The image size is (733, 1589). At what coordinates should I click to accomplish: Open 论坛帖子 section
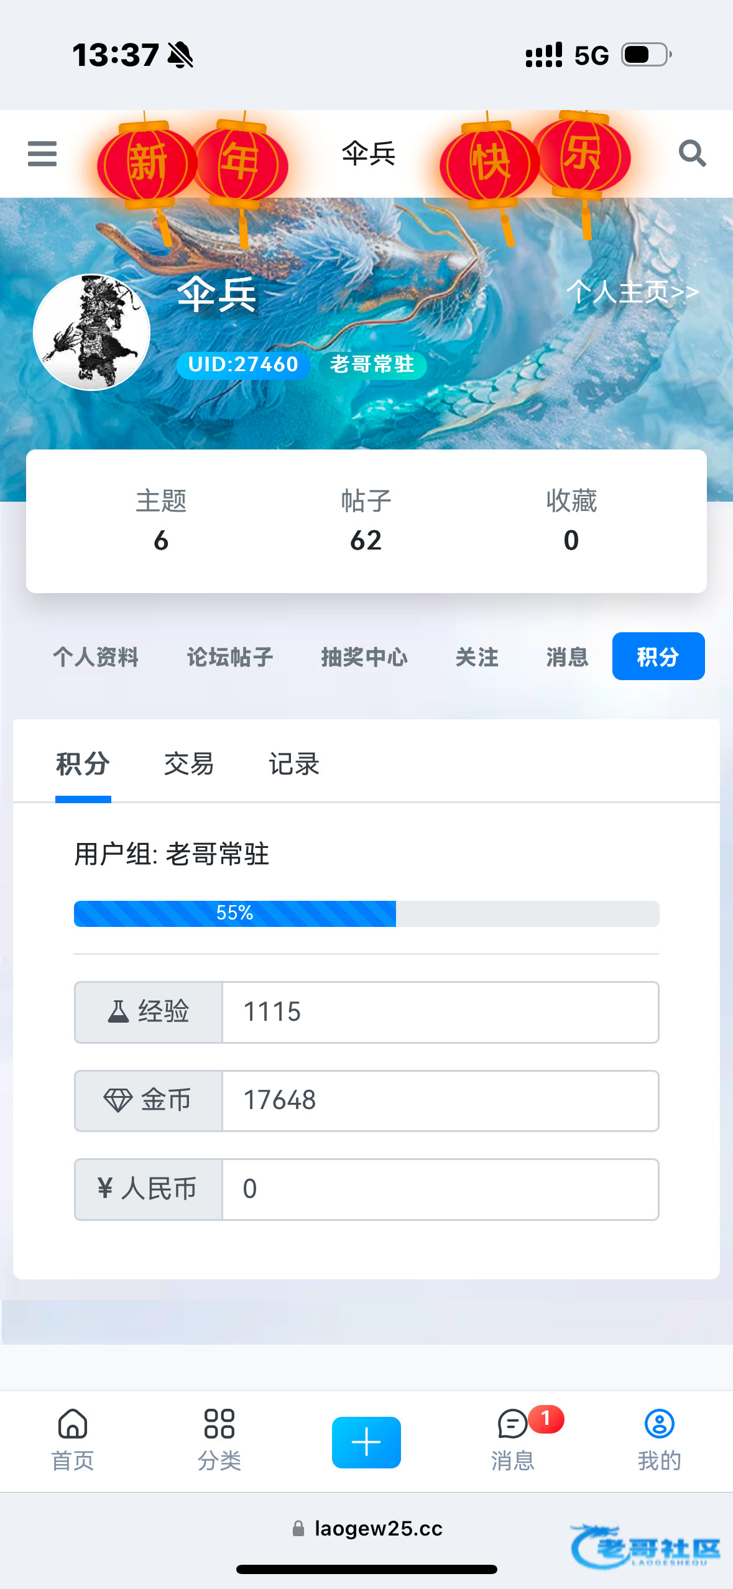(230, 657)
